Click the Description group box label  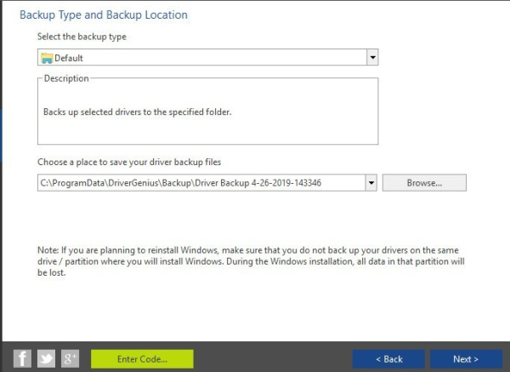66,79
